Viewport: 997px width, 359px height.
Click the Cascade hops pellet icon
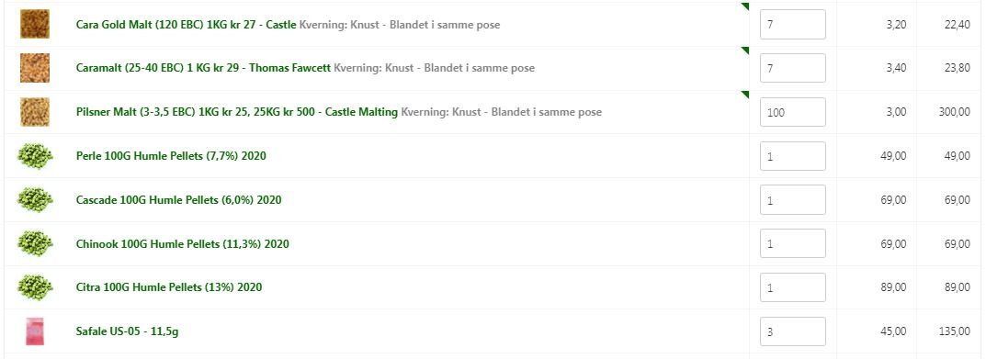click(x=35, y=199)
